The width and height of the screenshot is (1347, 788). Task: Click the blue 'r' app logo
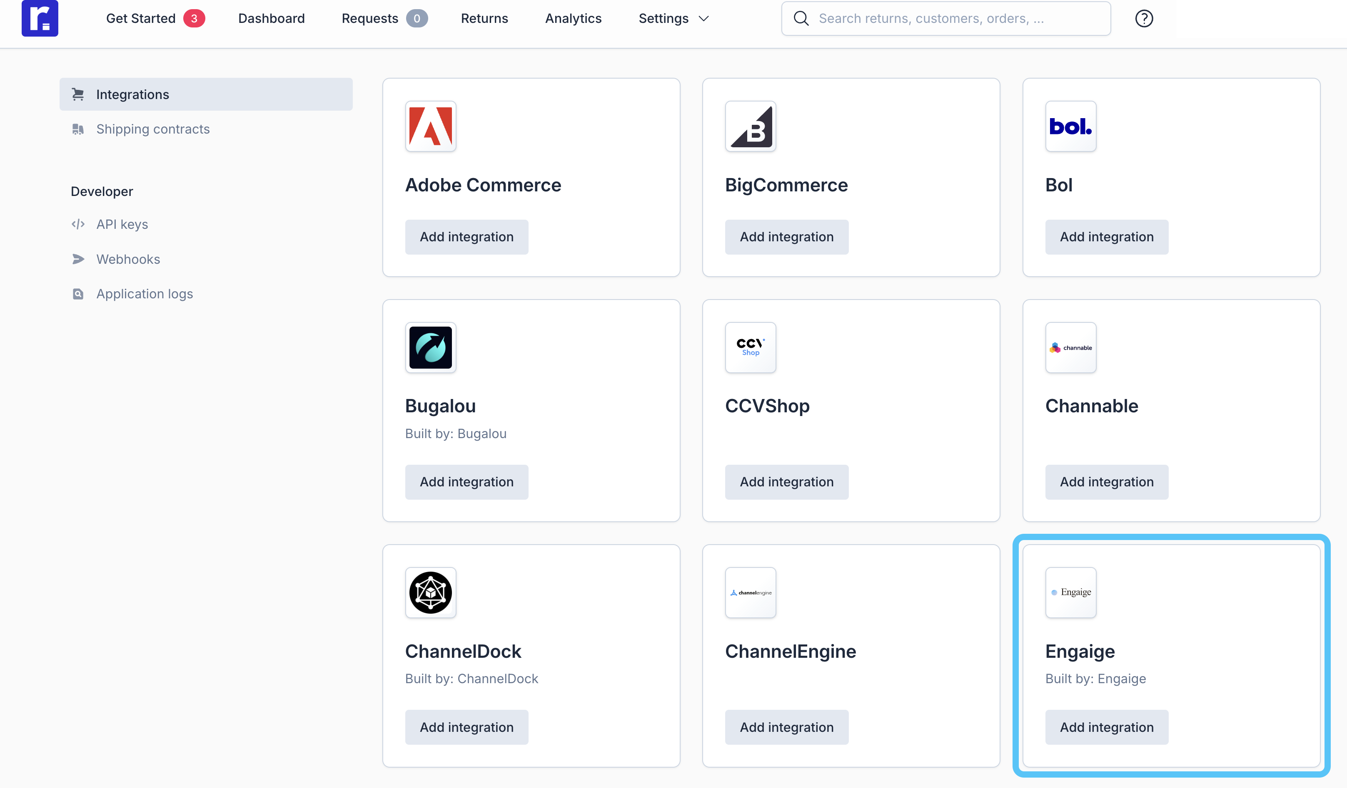tap(40, 18)
